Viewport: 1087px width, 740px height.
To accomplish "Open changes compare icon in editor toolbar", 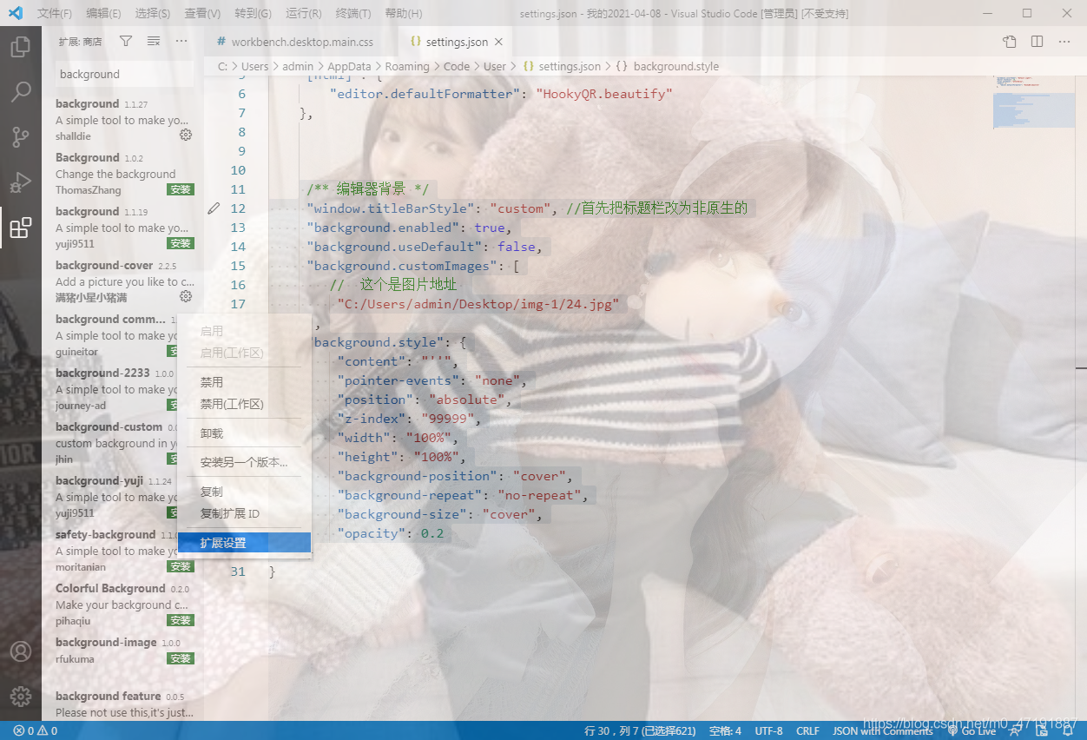I will (1009, 41).
